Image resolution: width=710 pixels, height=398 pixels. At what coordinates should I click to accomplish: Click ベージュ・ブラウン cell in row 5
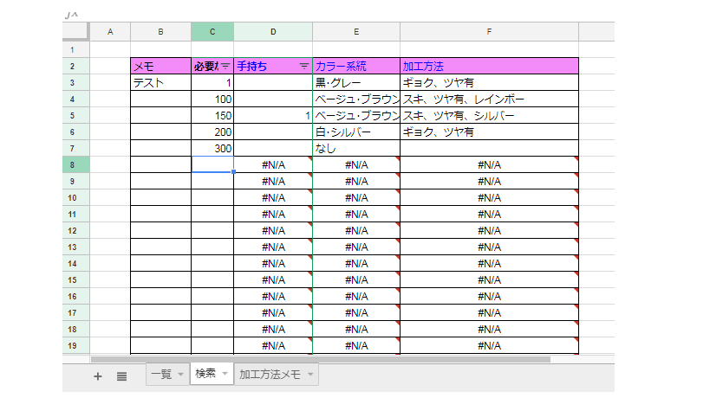[x=356, y=116]
